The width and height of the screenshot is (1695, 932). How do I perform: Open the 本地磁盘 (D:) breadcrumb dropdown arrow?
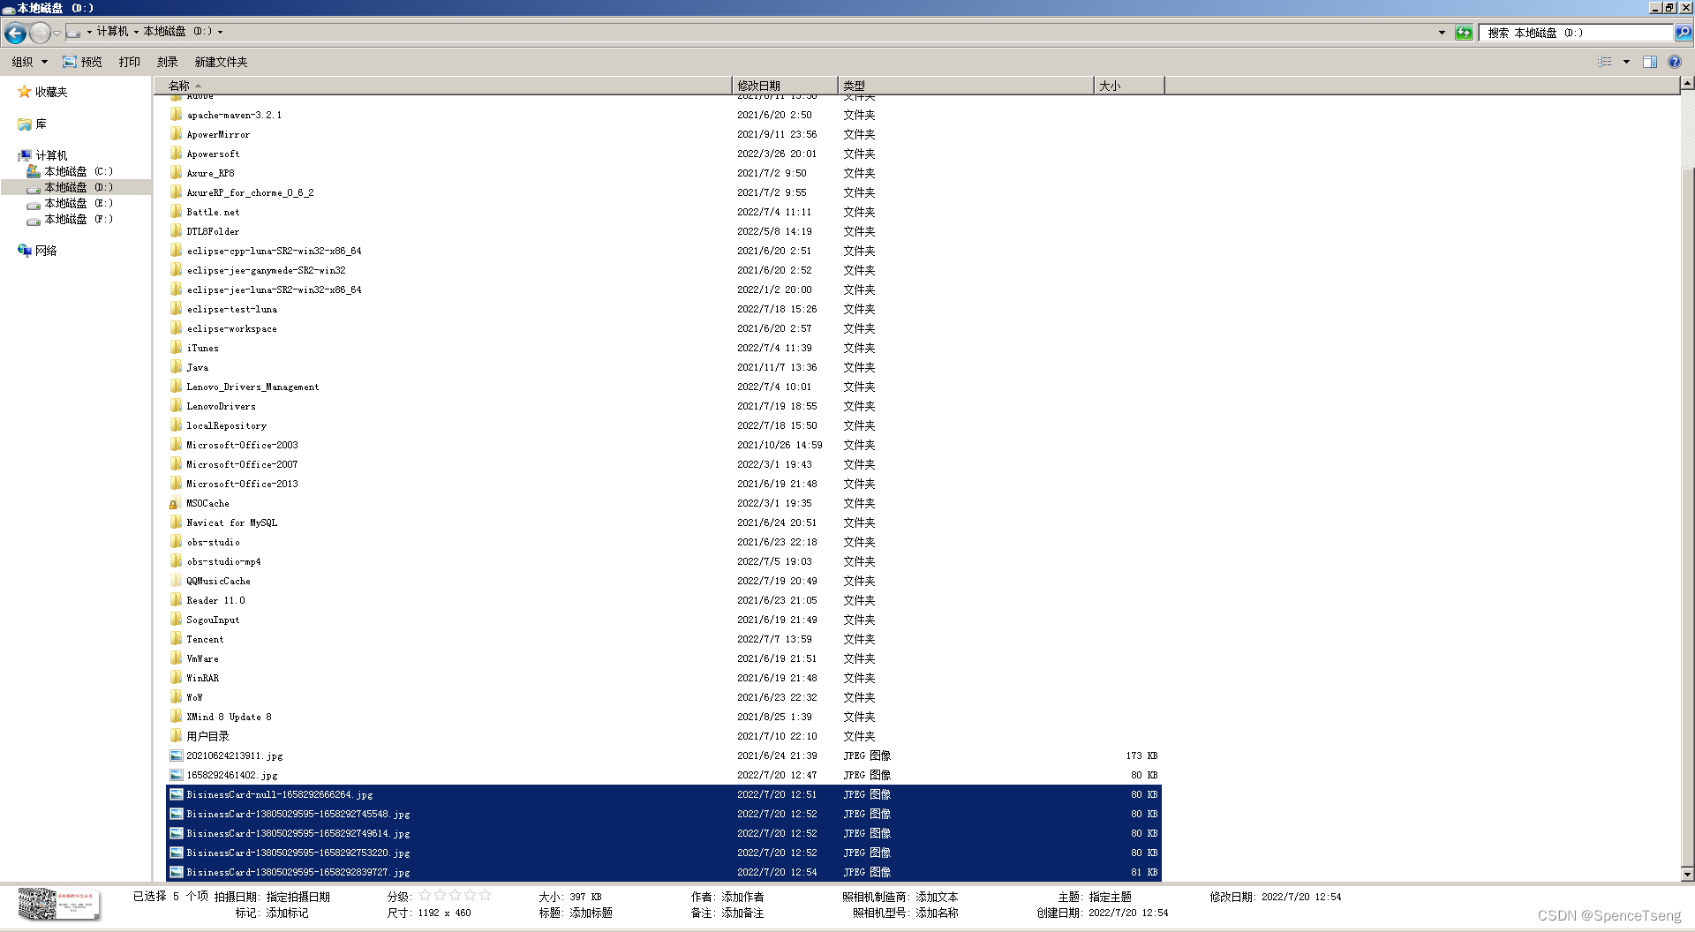(220, 32)
